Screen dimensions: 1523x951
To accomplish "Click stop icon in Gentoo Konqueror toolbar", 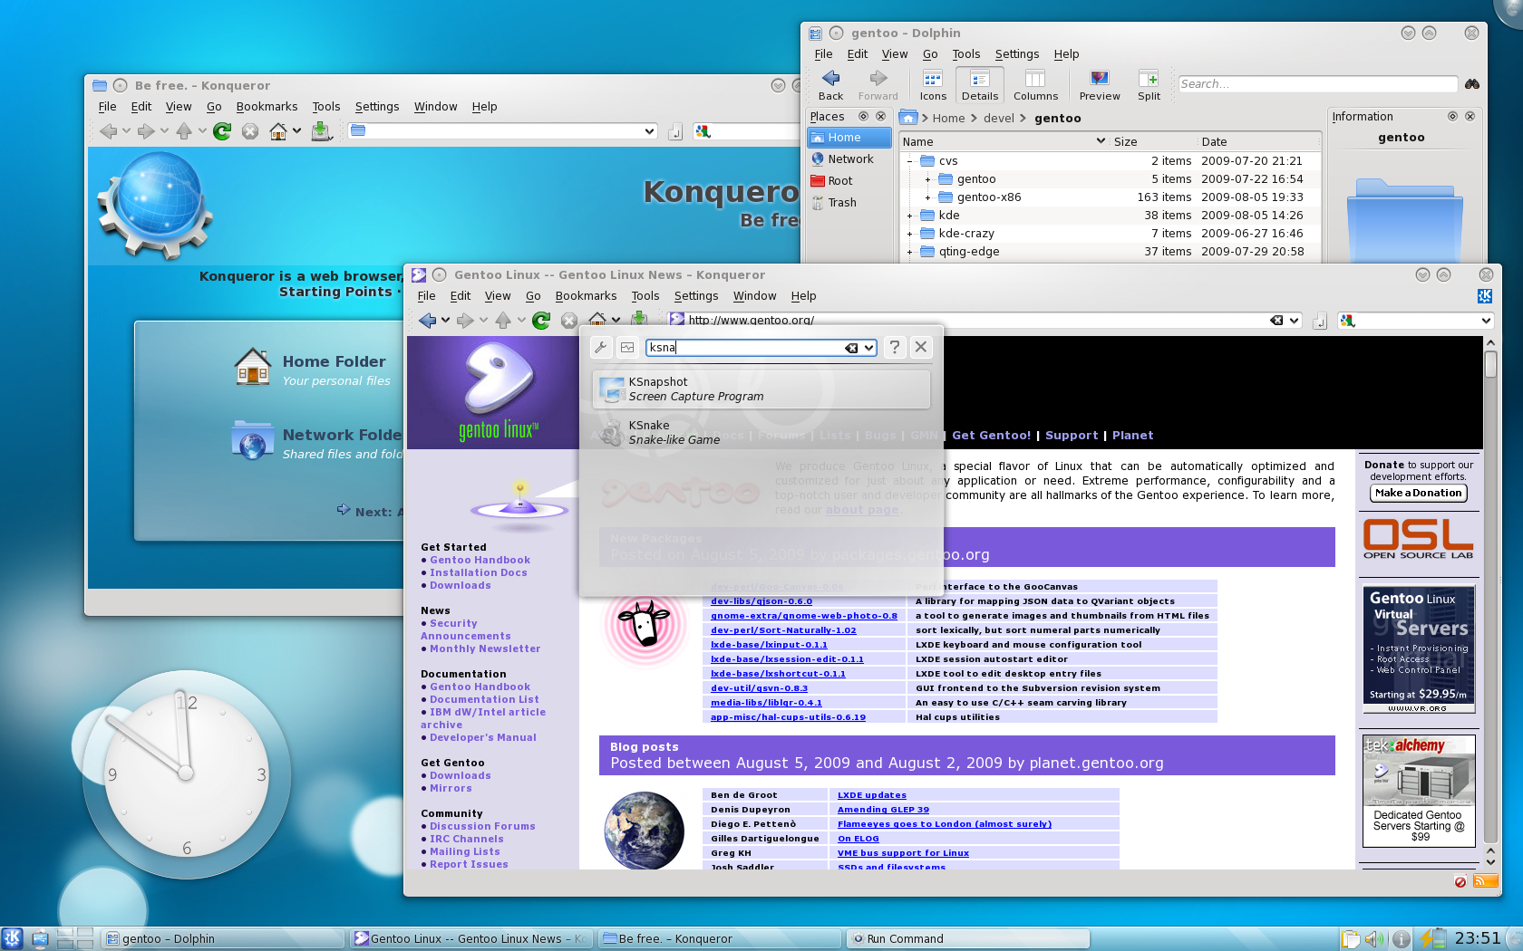I will tap(568, 320).
